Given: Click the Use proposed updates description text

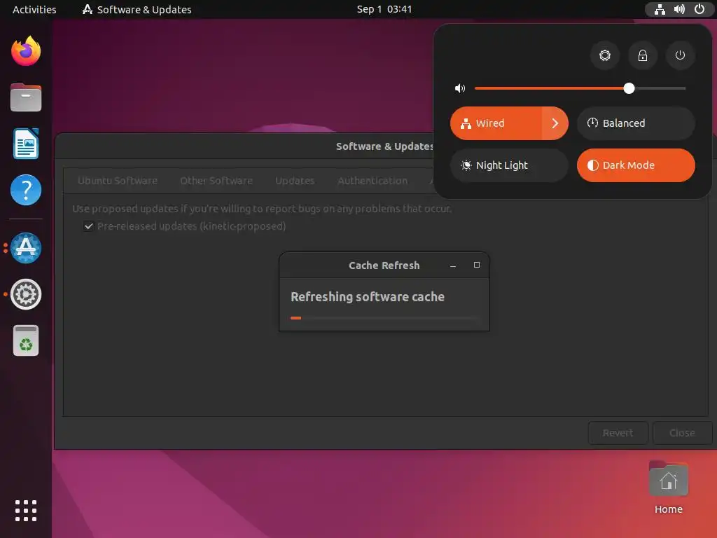Looking at the screenshot, I should click(x=262, y=209).
